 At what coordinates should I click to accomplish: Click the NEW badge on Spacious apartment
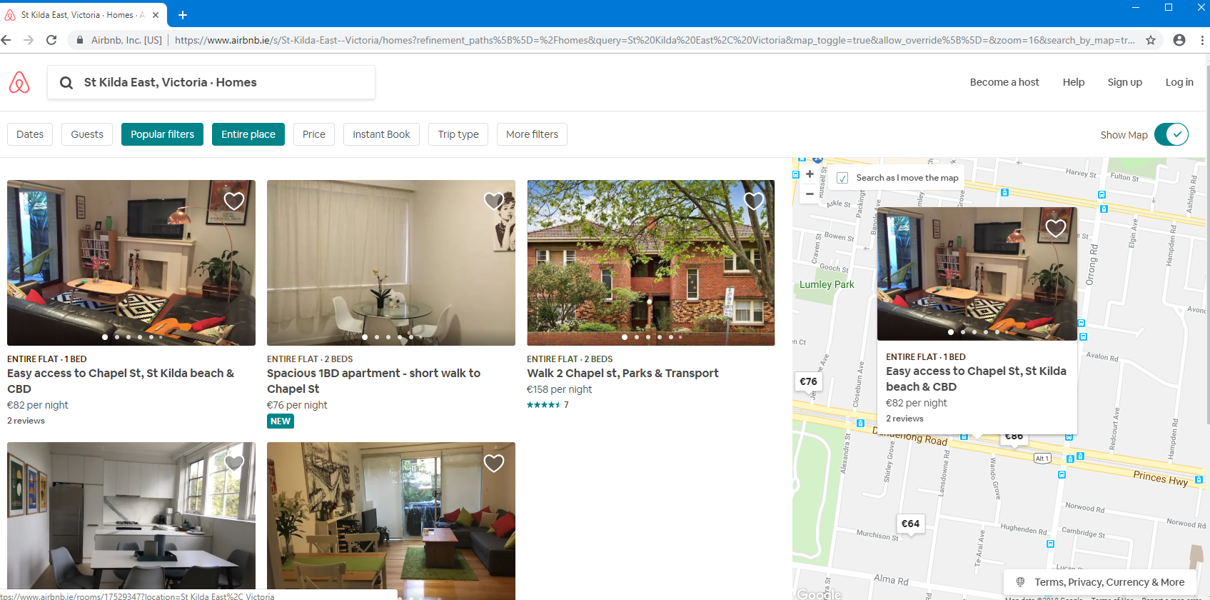pos(281,421)
